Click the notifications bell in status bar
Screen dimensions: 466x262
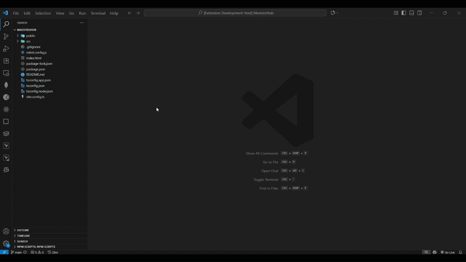460,252
